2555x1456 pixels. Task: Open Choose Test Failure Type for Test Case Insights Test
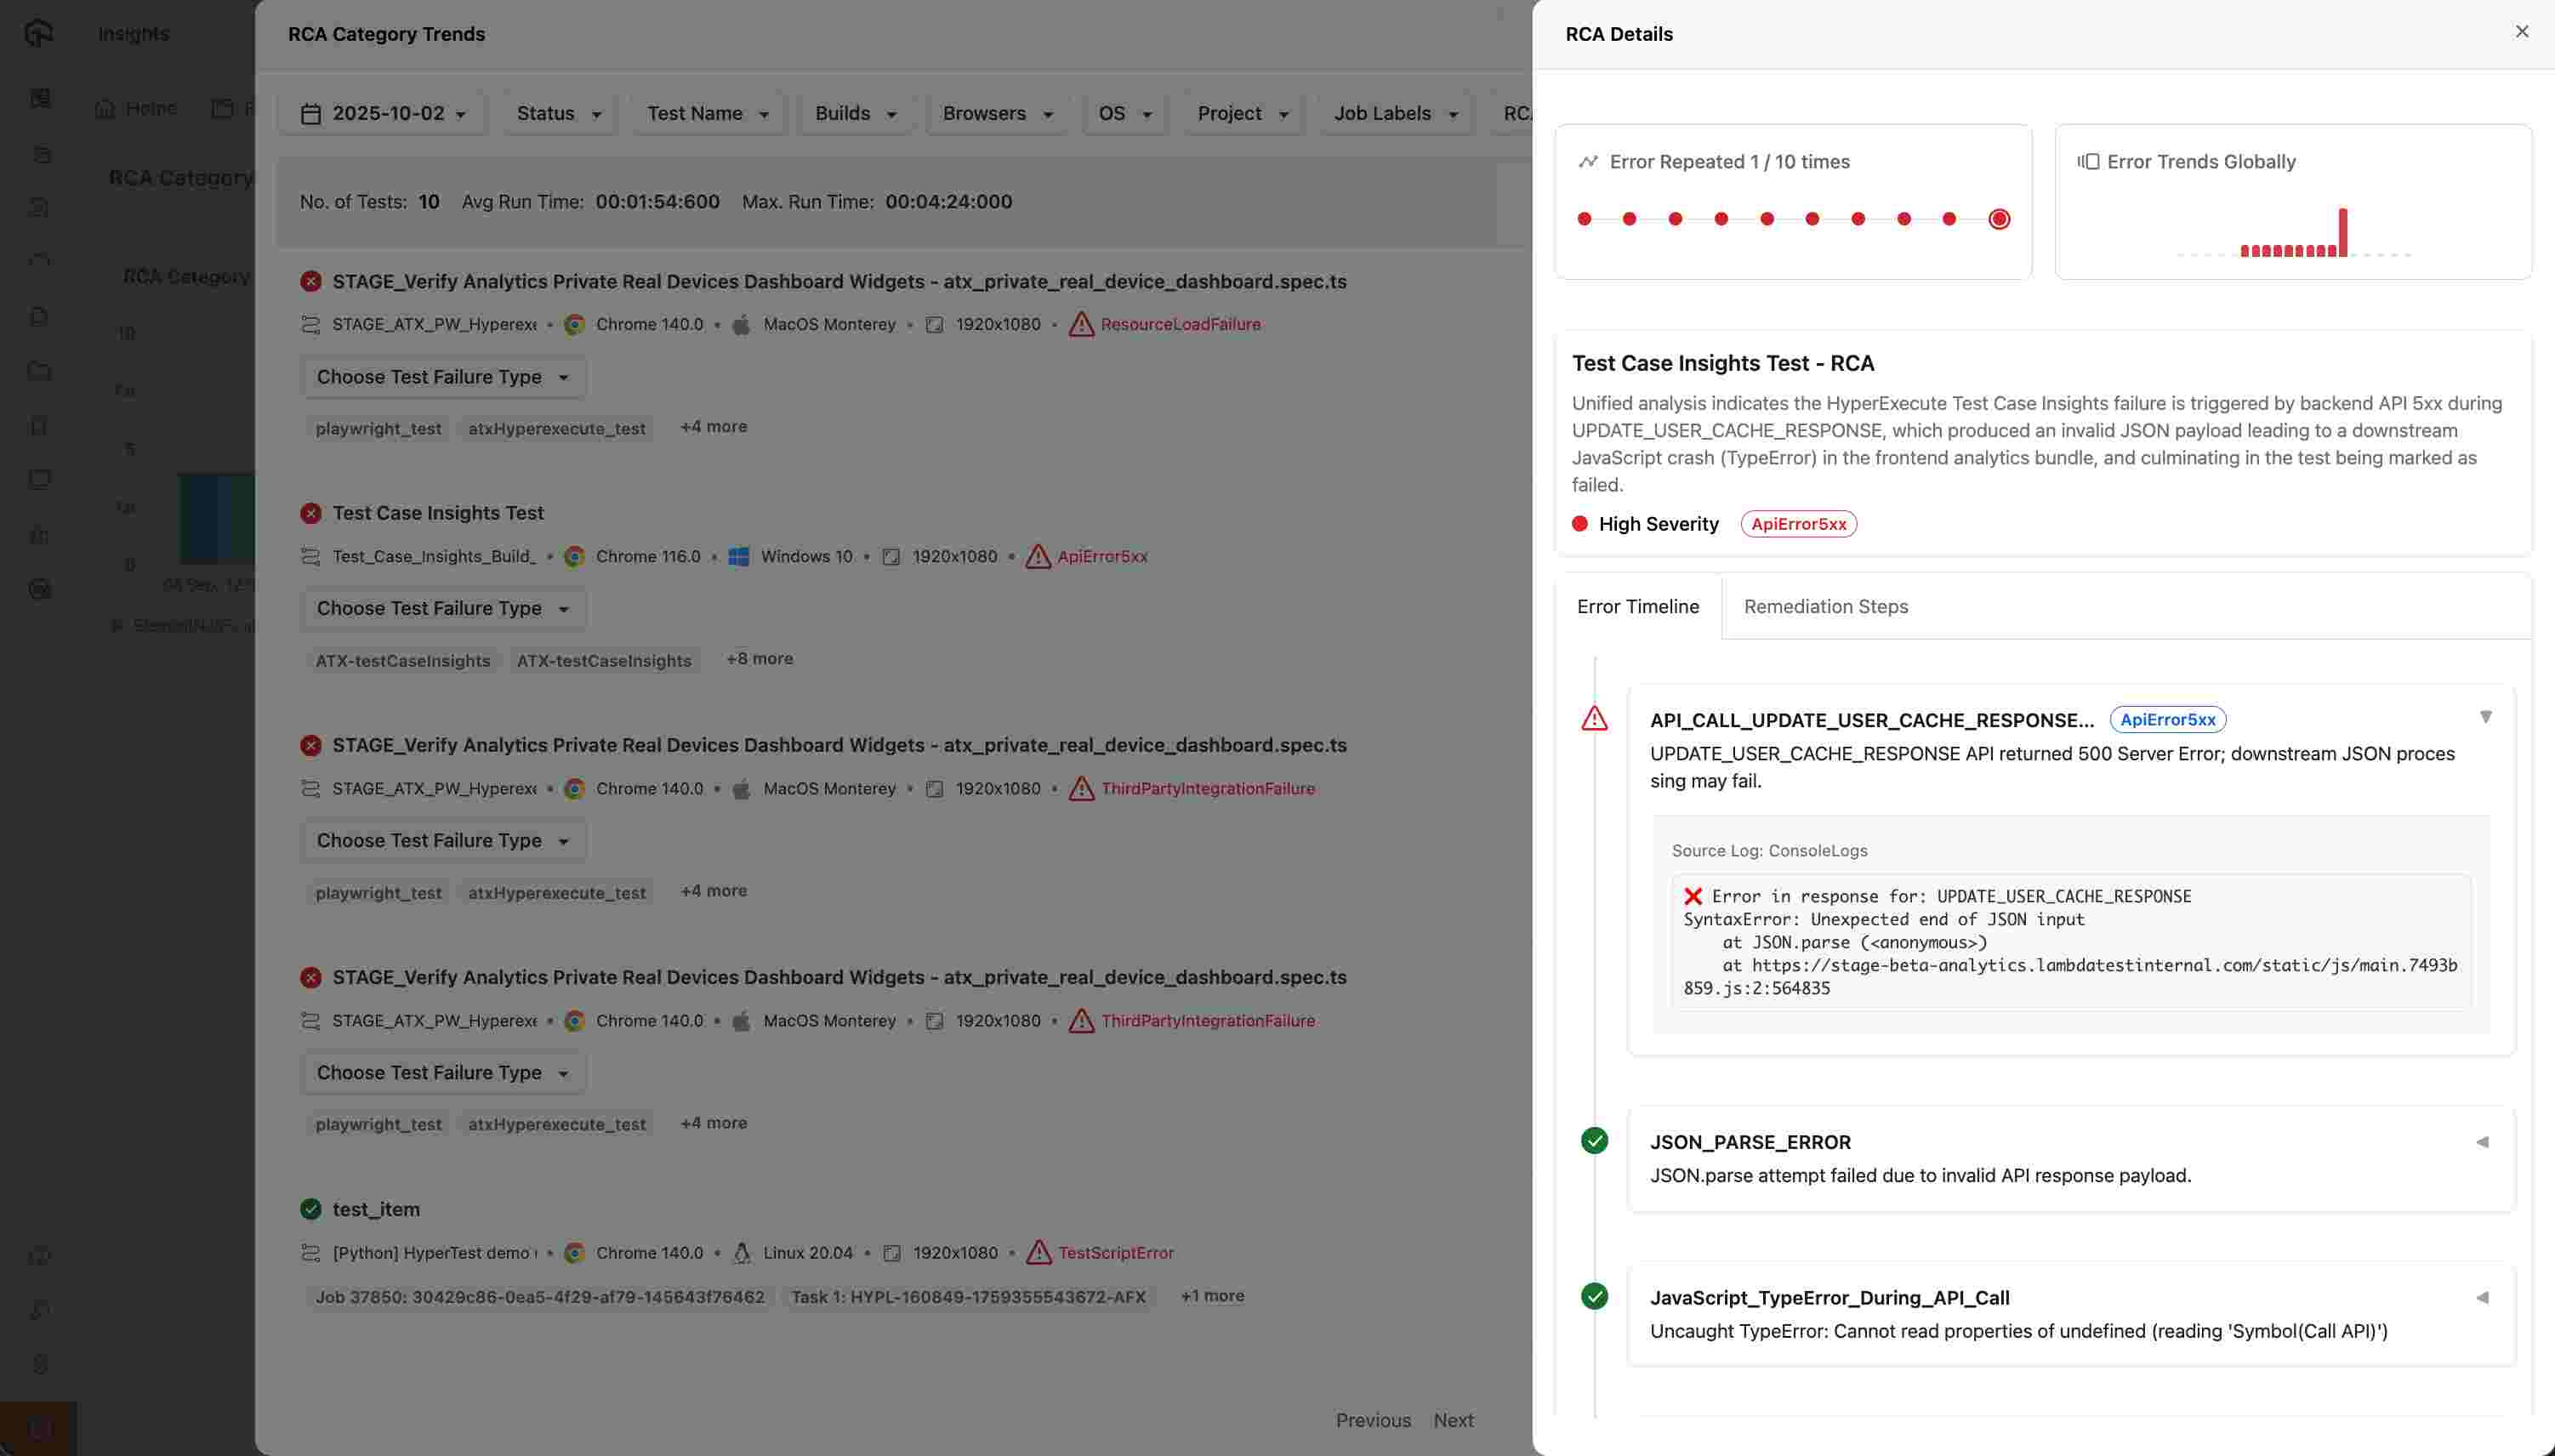click(443, 608)
